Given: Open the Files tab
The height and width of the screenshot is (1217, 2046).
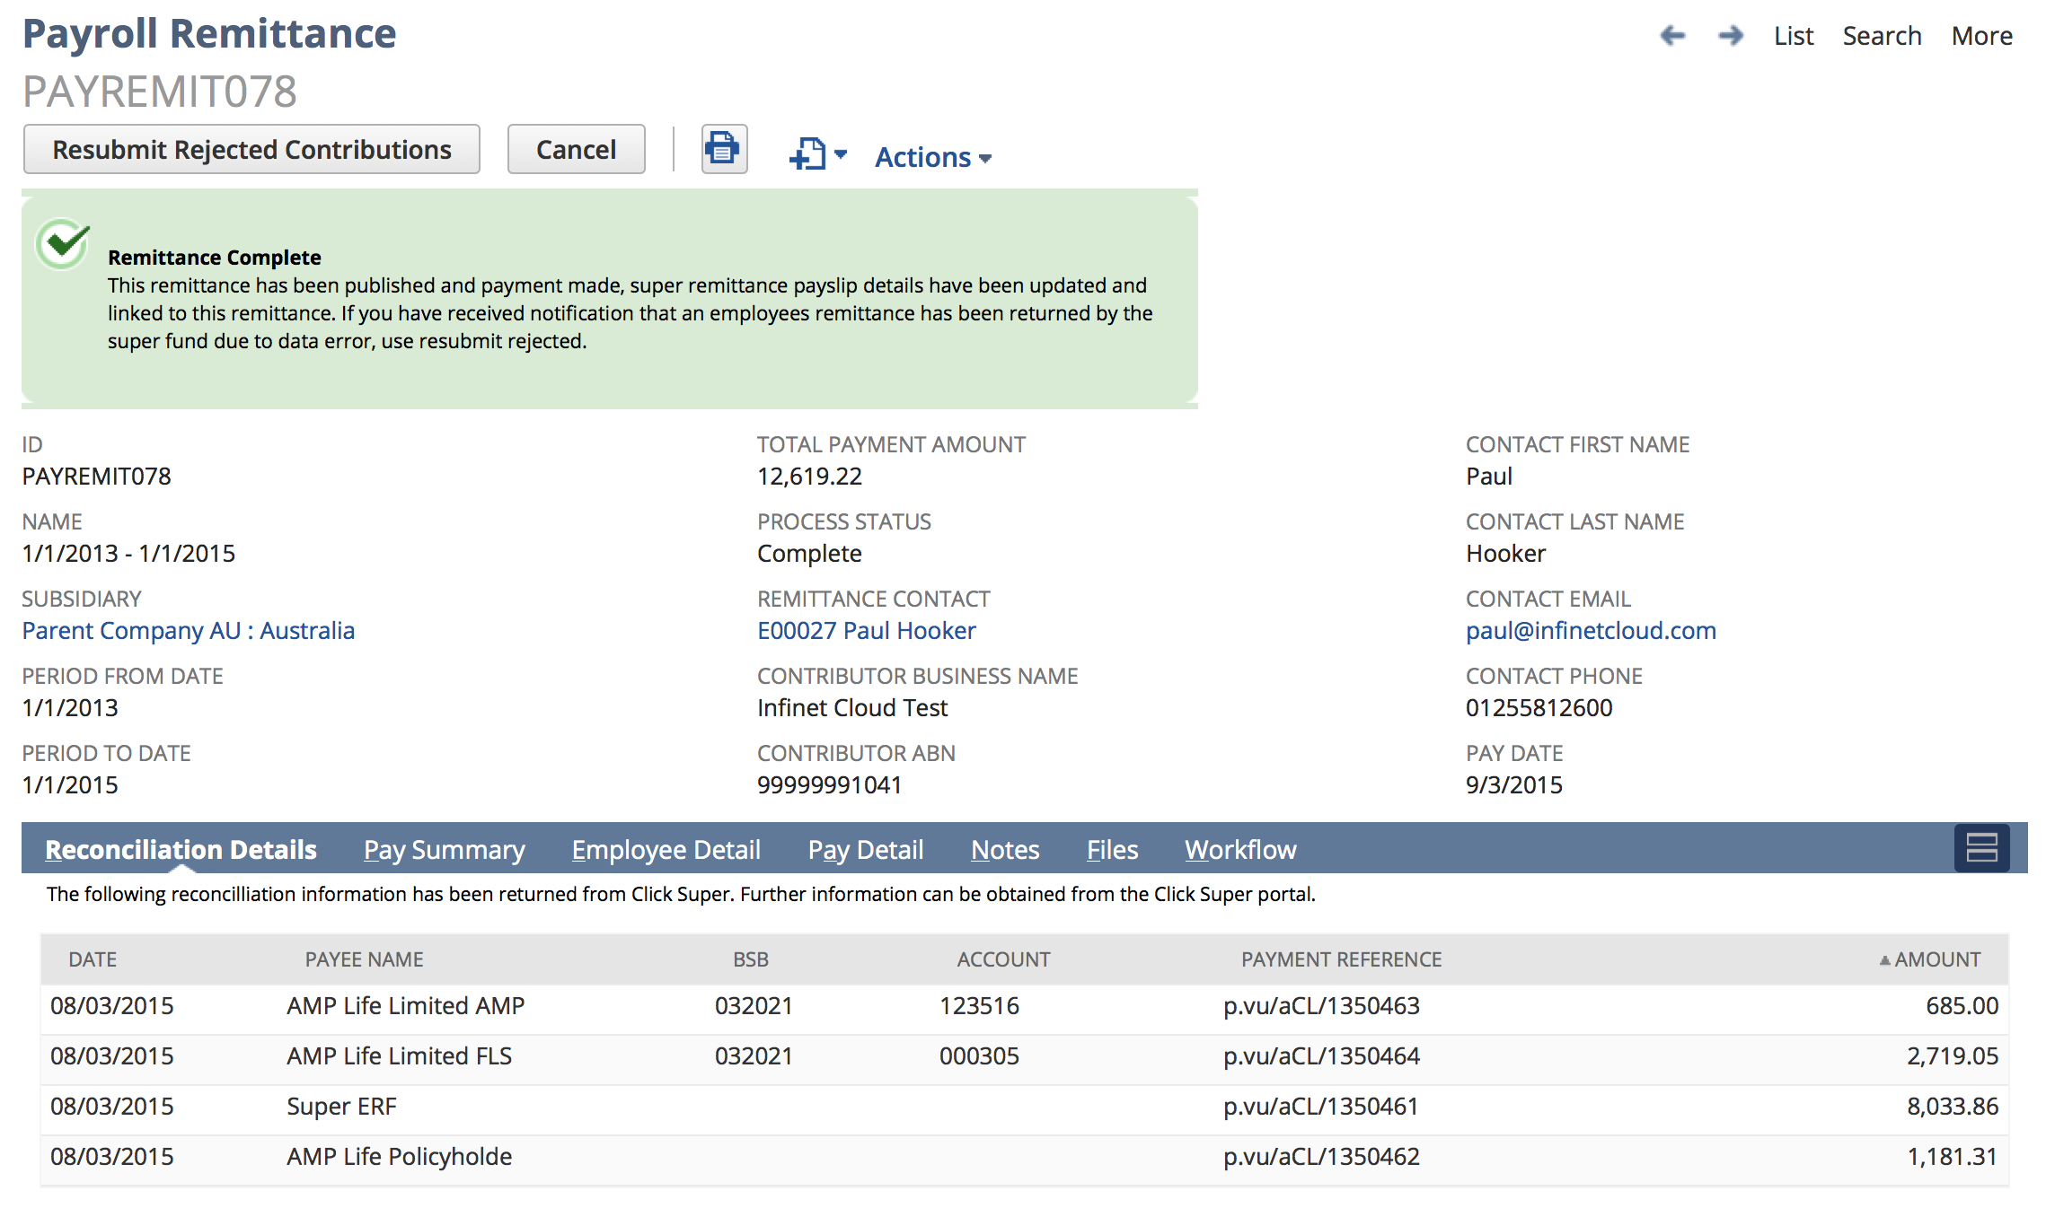Looking at the screenshot, I should pos(1112,849).
